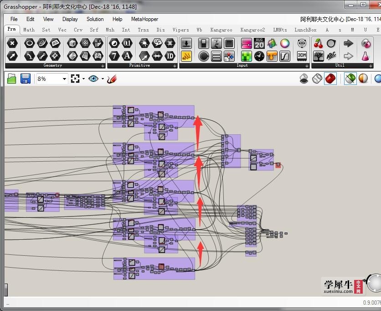381x311 pixels.
Task: Open the 8% zoom level dropdown
Action: click(64, 79)
